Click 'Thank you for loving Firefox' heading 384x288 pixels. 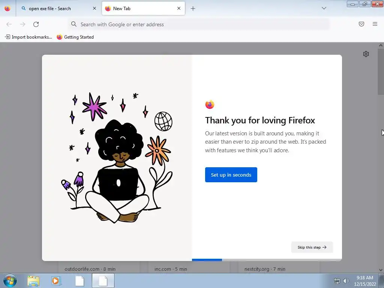click(260, 120)
